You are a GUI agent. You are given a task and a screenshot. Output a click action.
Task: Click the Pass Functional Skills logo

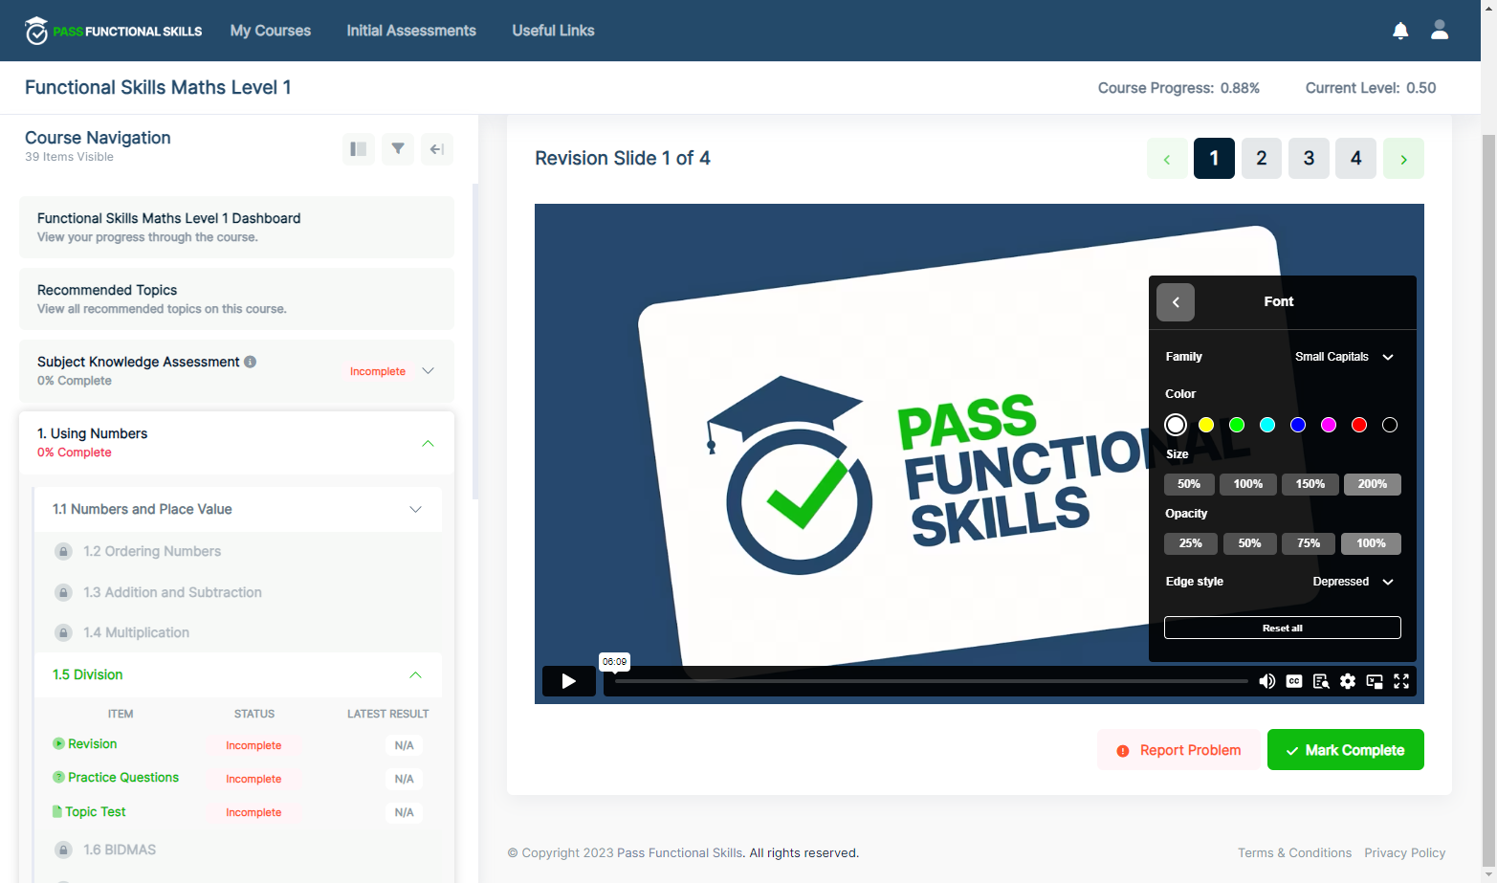113,31
